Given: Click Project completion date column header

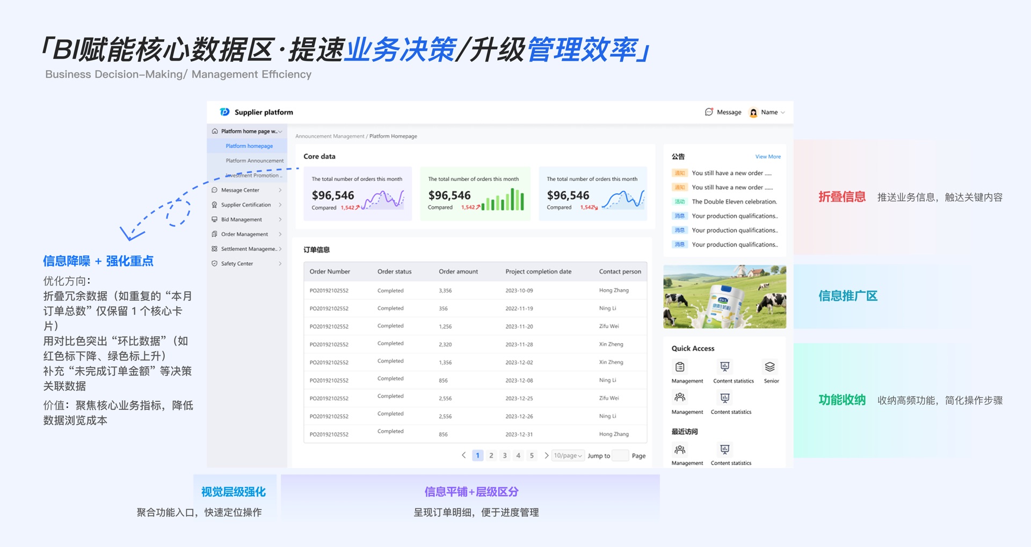Looking at the screenshot, I should tap(538, 271).
